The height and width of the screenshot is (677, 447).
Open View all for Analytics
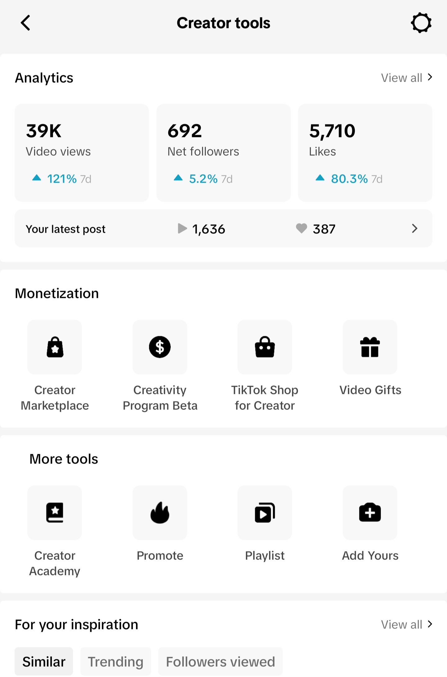(407, 78)
